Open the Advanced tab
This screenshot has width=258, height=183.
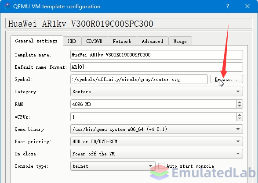(x=153, y=41)
